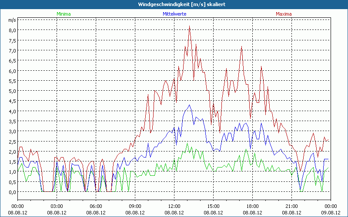Click the 7,5 y-axis tick label
Viewport: 348px width, 217px height.
tap(13, 40)
